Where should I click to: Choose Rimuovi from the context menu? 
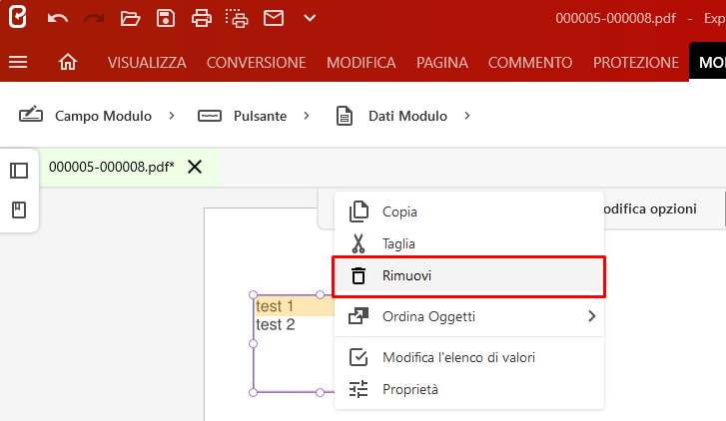click(469, 276)
